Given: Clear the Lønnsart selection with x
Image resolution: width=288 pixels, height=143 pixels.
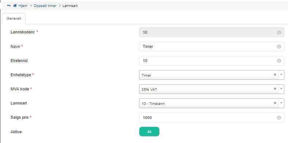Looking at the screenshot, I should tap(275, 103).
